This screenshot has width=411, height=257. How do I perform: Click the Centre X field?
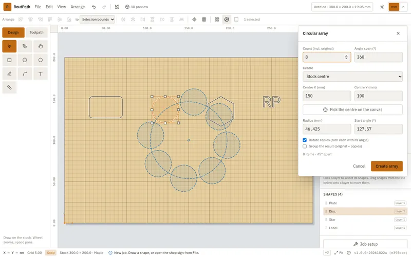[x=327, y=96]
